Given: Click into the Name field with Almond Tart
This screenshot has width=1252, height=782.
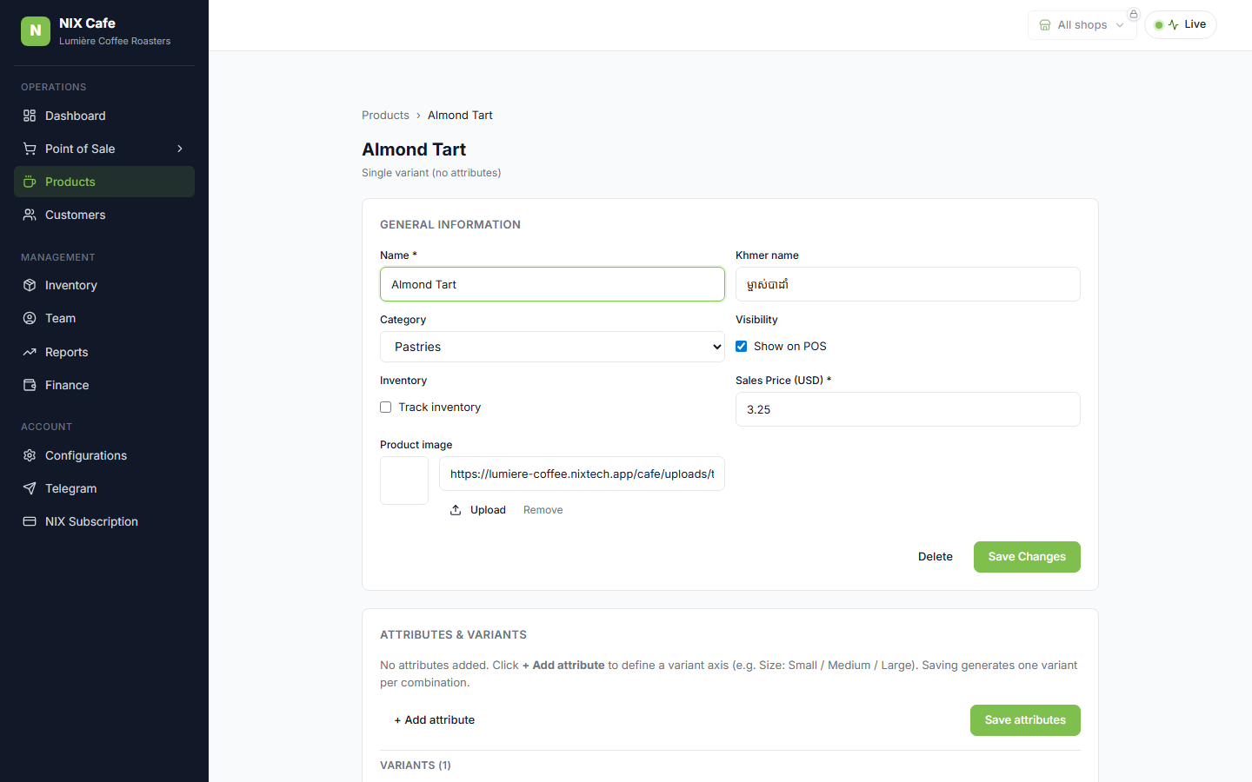Looking at the screenshot, I should 552,284.
